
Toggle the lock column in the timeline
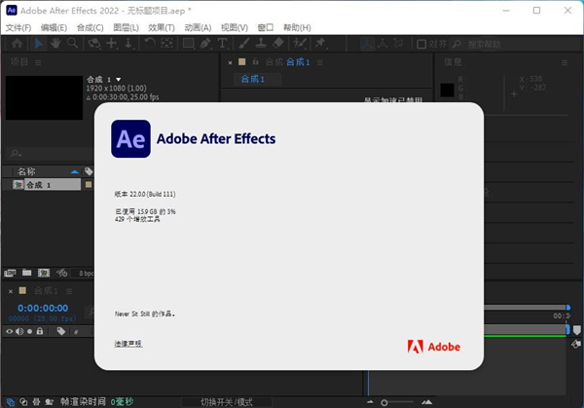point(40,331)
